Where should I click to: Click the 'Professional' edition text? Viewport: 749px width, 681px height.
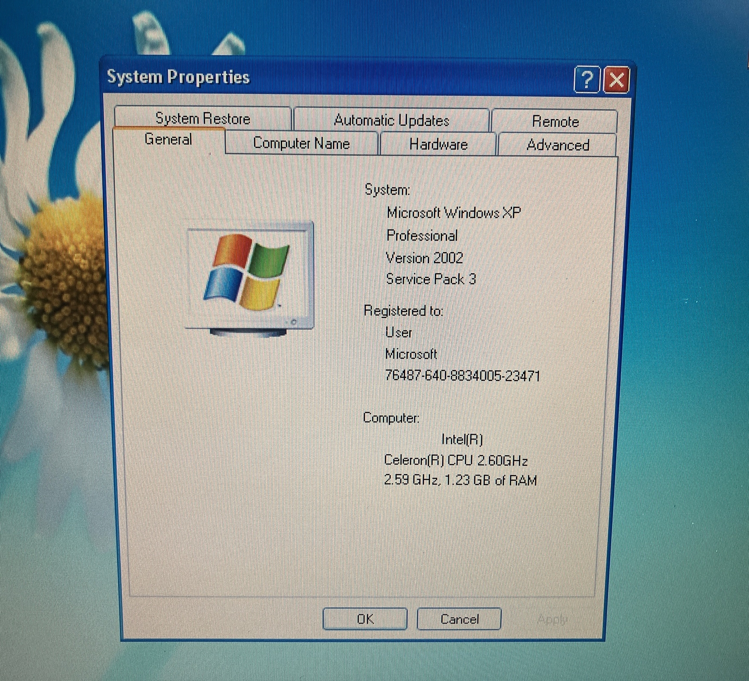(x=422, y=235)
